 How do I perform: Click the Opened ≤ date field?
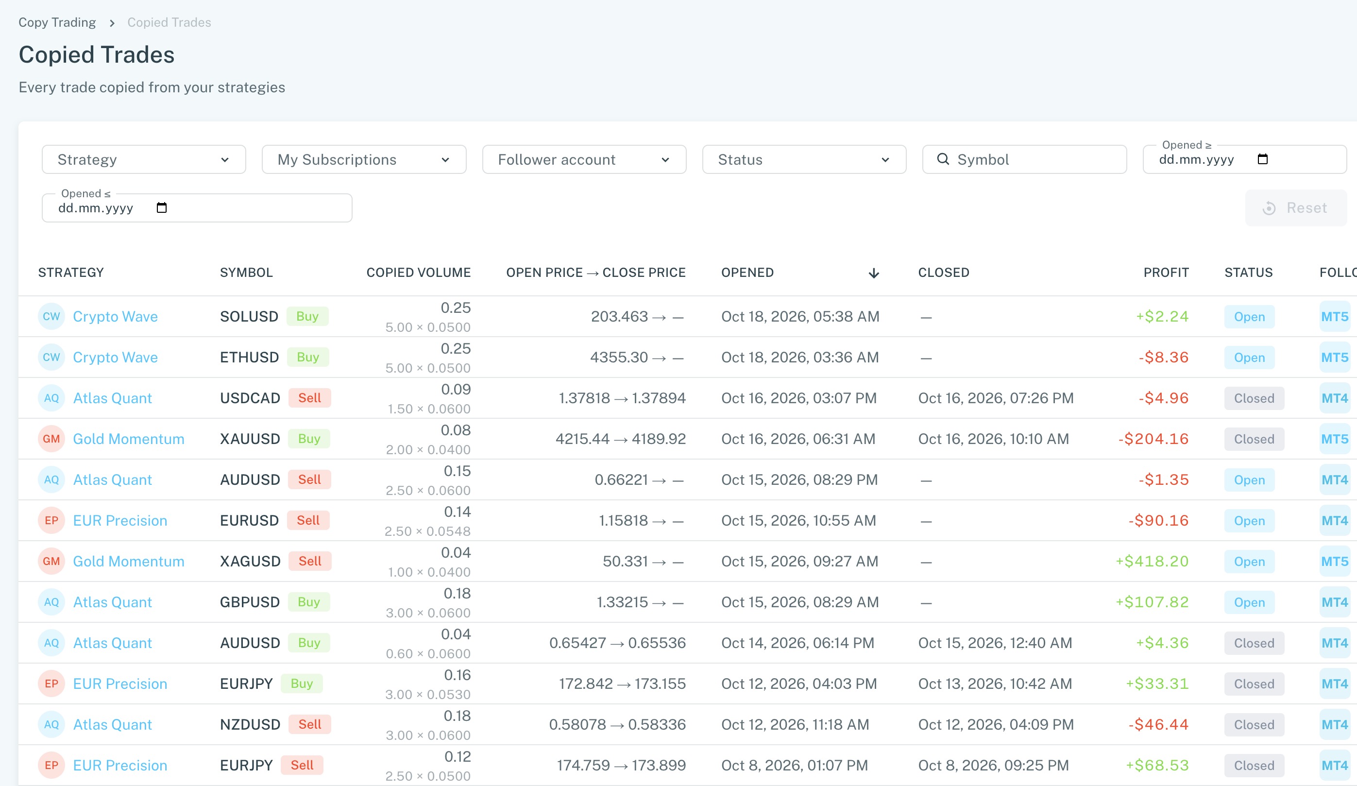click(197, 208)
